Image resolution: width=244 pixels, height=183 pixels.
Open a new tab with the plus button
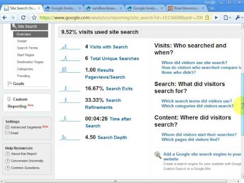pos(212,8)
